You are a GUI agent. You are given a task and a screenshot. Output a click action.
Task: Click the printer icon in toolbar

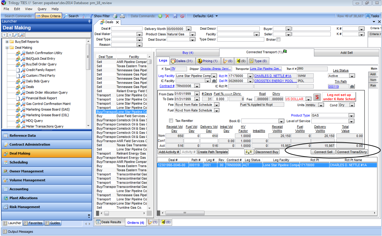click(x=122, y=16)
